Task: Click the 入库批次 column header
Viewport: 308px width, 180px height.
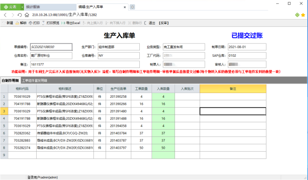Action: 187,89
